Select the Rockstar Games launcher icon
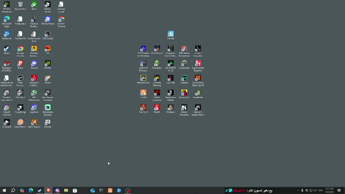345x194 pixels. click(34, 51)
